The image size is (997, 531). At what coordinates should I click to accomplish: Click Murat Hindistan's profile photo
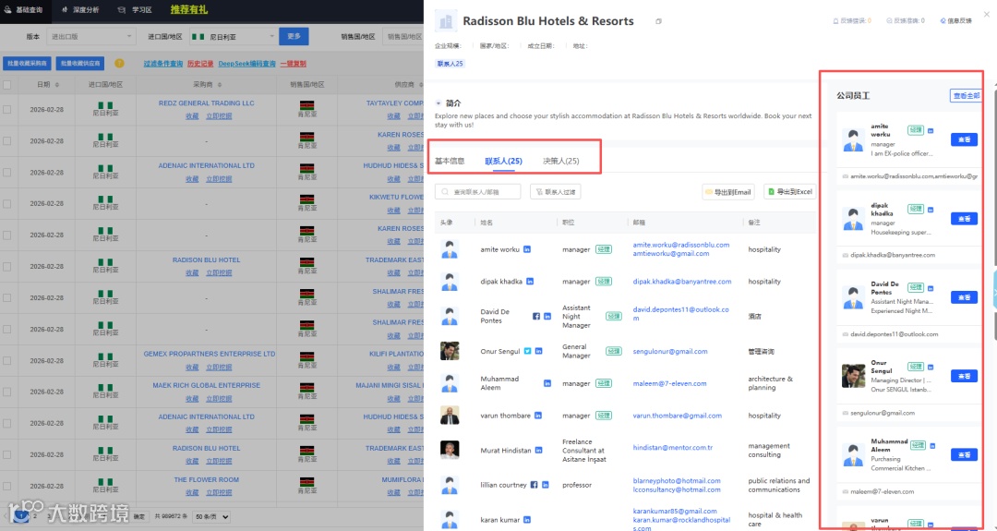450,450
